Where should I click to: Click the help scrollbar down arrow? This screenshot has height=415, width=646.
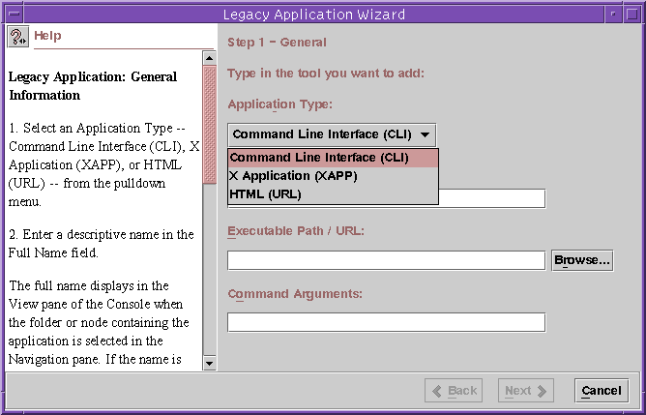209,364
